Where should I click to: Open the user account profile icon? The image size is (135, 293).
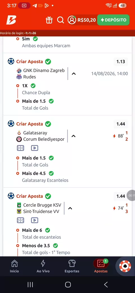[x=72, y=20]
